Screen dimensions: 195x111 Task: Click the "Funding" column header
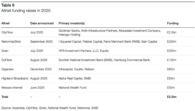click(x=173, y=23)
